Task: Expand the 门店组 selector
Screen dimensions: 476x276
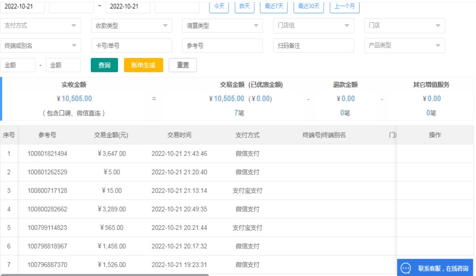Action: tap(314, 26)
